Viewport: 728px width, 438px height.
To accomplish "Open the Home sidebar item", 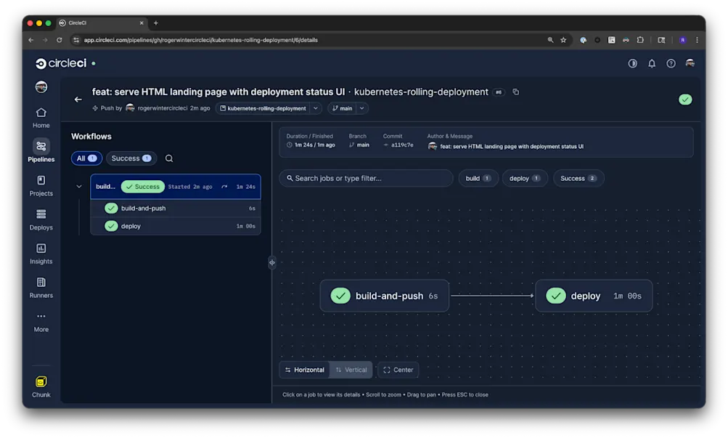I will 41,118.
